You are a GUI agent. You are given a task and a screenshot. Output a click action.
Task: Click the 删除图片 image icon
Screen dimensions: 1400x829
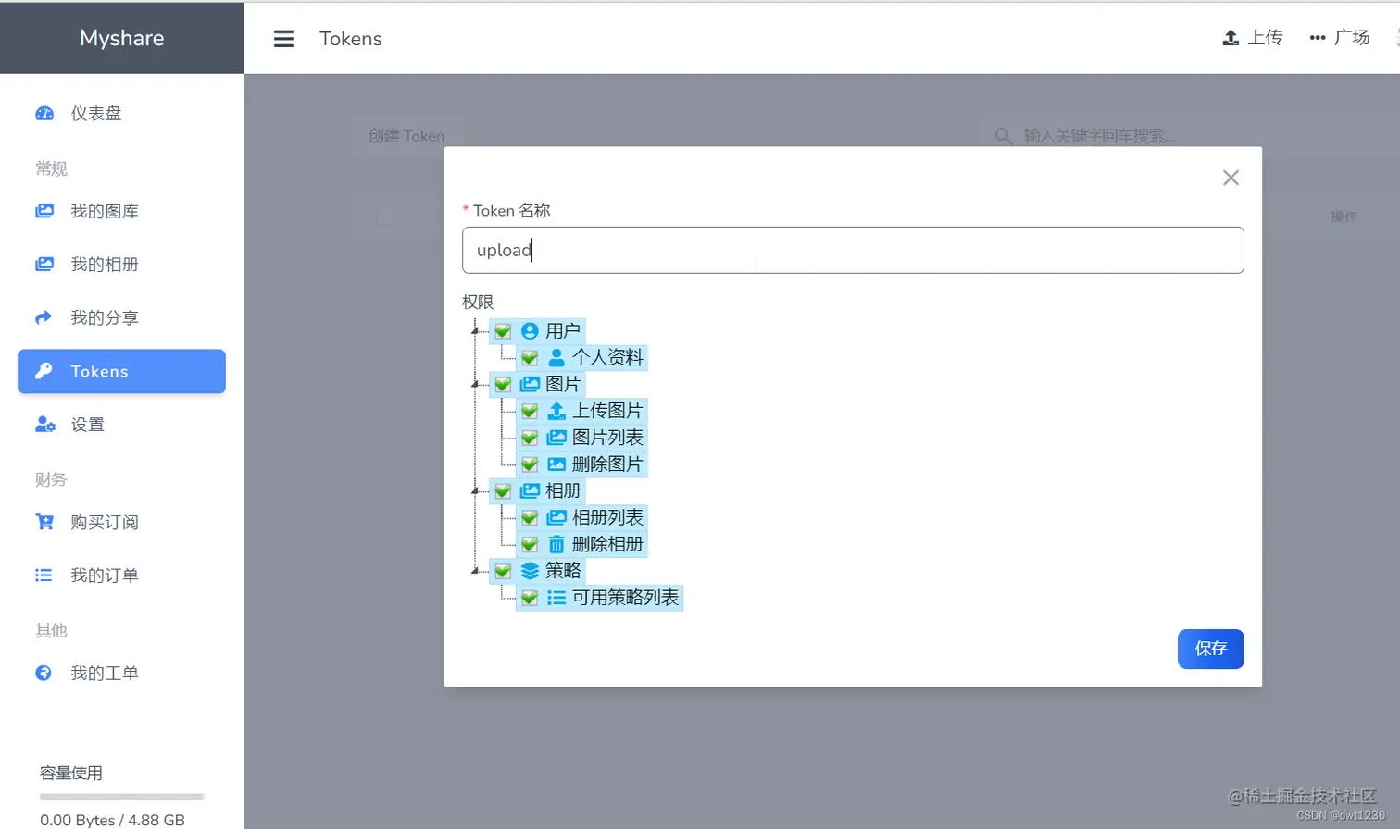[x=556, y=464]
